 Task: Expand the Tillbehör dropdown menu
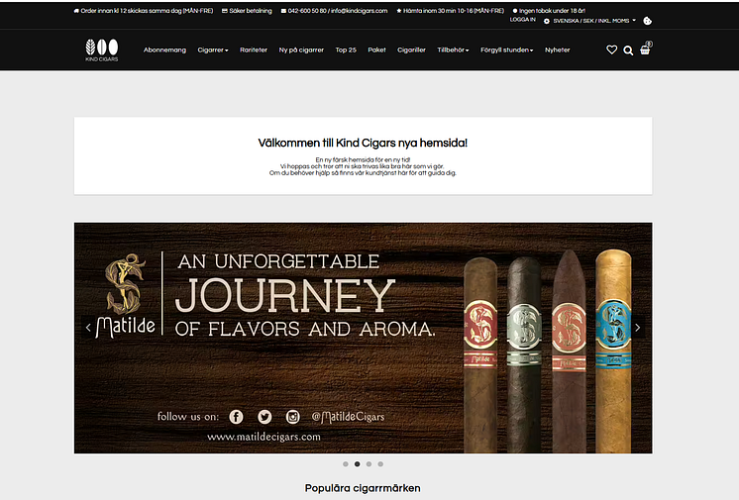click(453, 50)
